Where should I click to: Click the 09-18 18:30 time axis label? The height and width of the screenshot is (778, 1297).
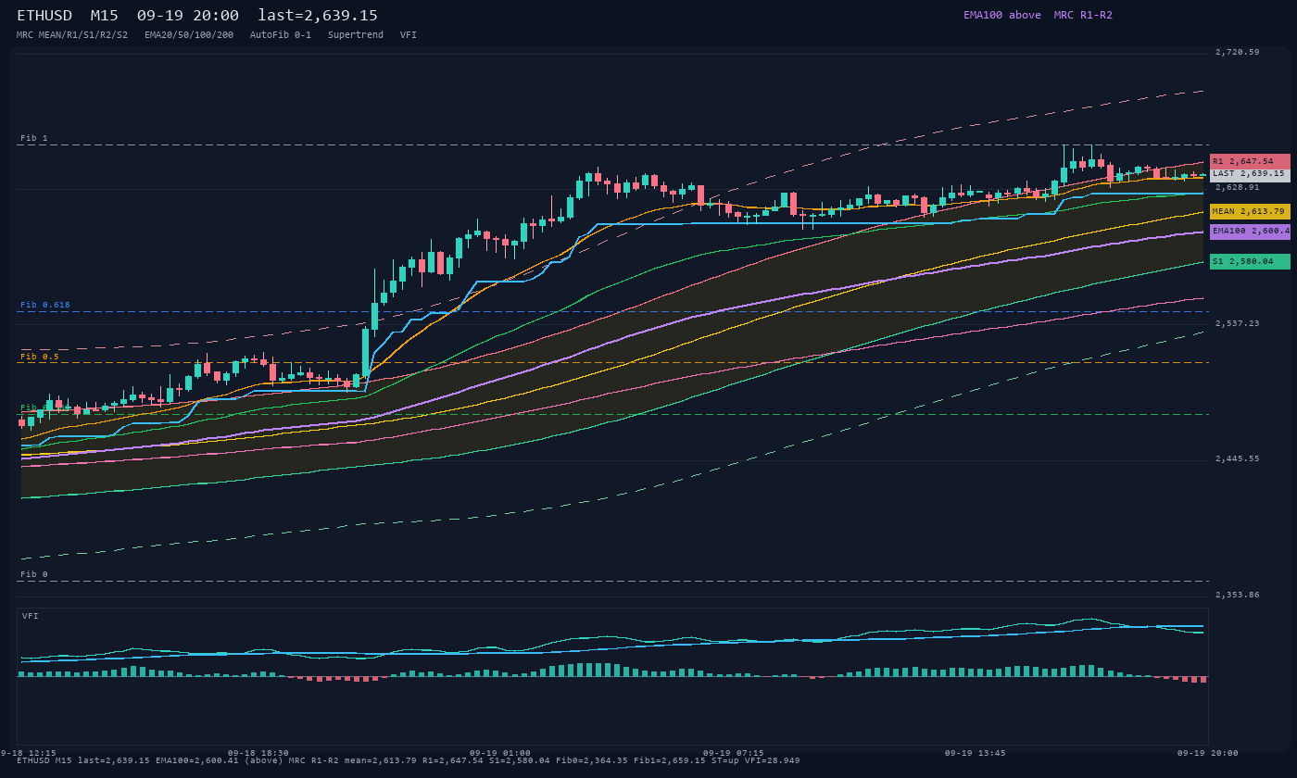point(258,753)
